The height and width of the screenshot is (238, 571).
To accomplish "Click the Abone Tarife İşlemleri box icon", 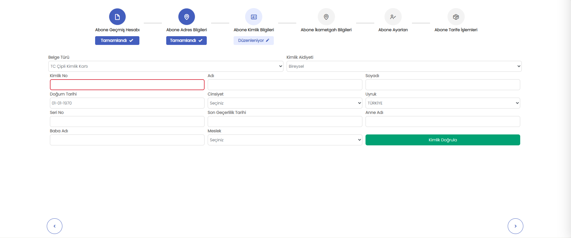I will [456, 17].
